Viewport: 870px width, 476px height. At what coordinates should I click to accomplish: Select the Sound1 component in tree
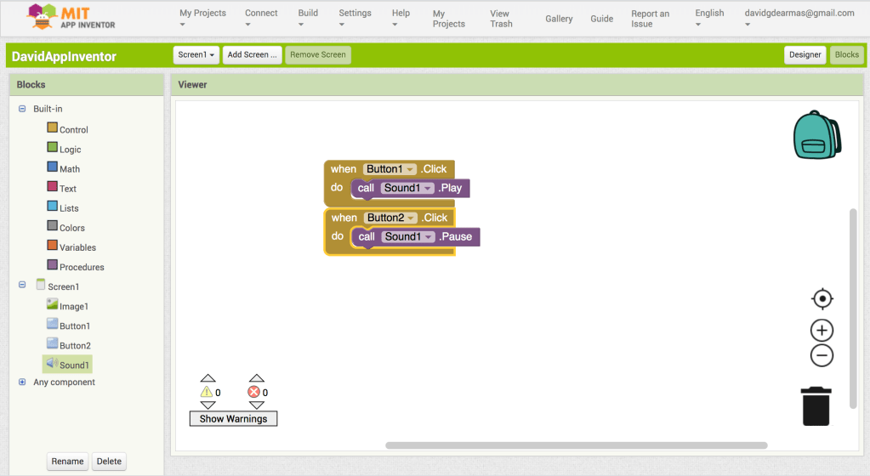73,365
